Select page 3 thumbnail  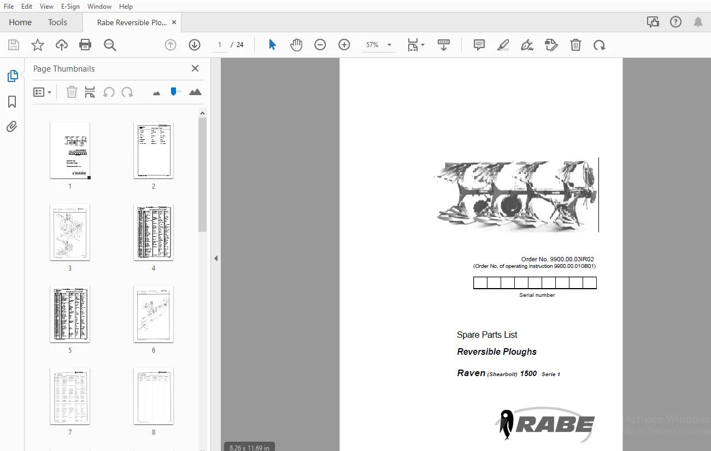coord(70,232)
